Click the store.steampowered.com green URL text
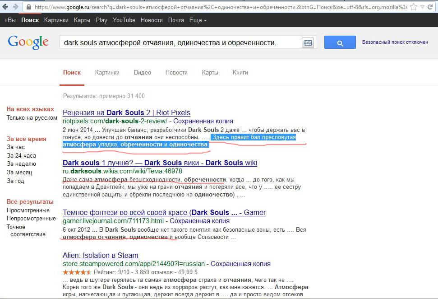The image size is (438, 299). point(134,264)
